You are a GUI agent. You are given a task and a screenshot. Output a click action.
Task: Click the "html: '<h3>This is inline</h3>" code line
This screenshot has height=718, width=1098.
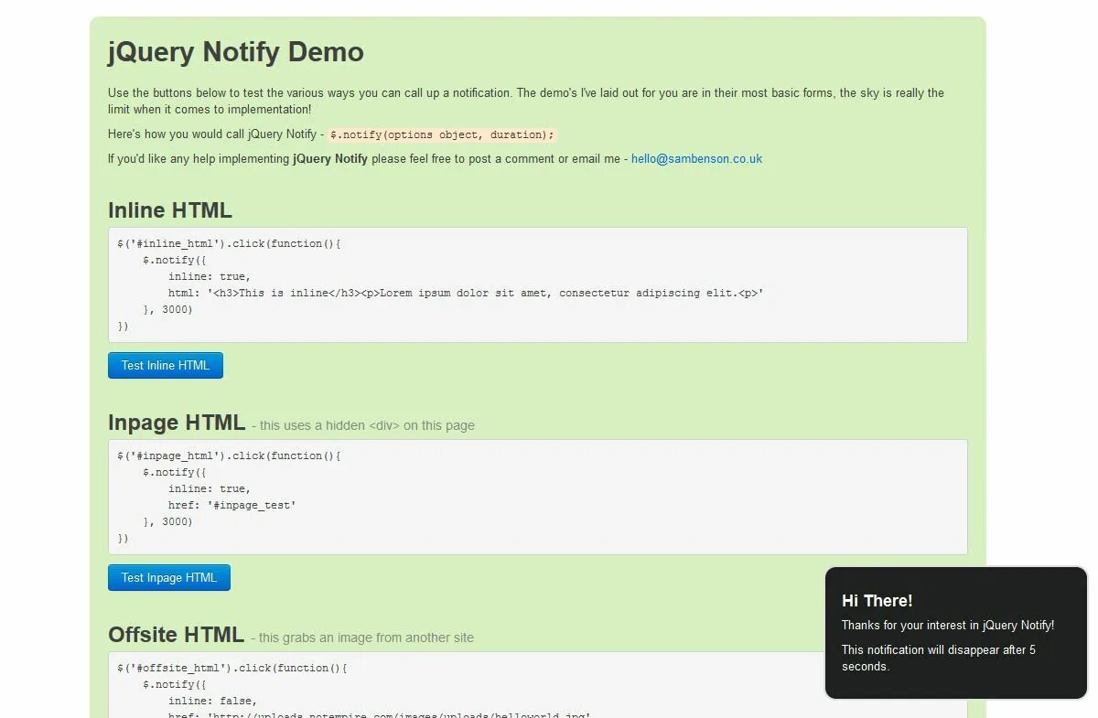click(x=466, y=293)
